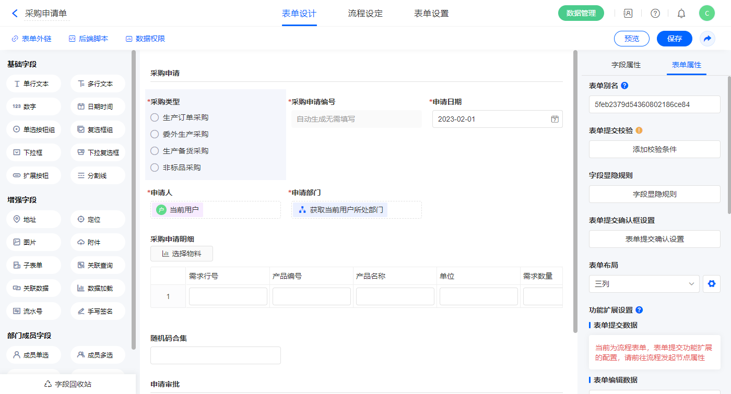Viewport: 731px width, 394px height.
Task: Click the help question mark icon in header
Action: [x=655, y=14]
